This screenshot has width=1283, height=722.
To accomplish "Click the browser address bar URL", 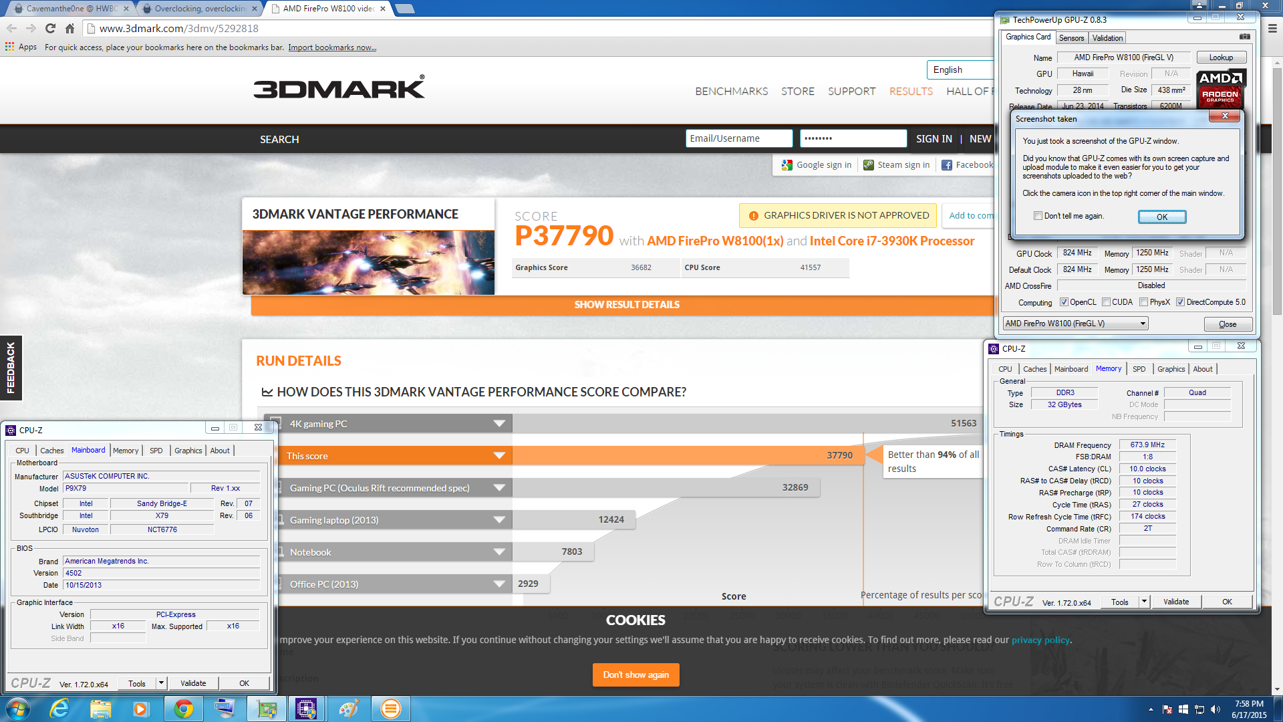I will [x=178, y=28].
